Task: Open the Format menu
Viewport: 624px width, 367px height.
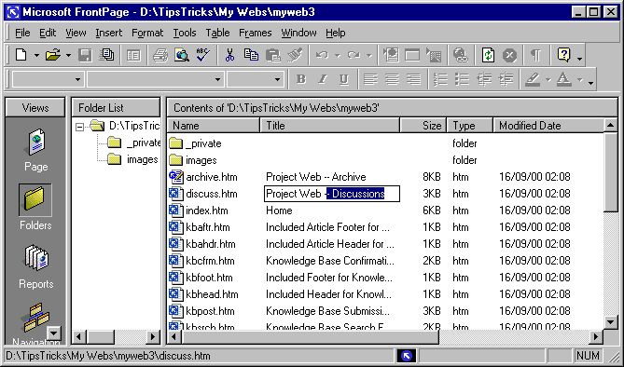Action: click(x=147, y=33)
